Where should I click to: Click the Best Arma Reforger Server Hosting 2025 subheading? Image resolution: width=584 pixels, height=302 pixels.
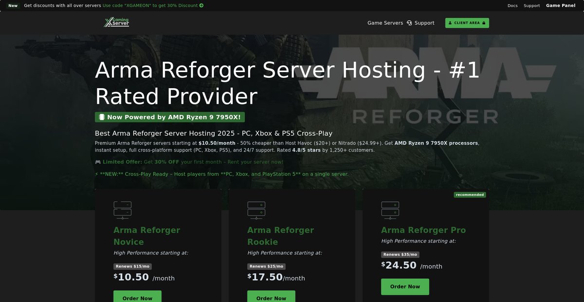[x=214, y=133]
